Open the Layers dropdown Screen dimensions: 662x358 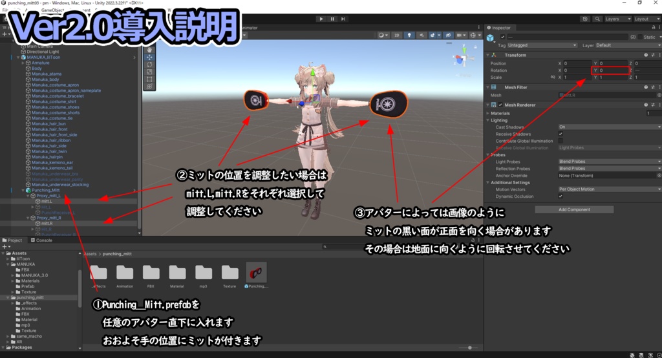[x=617, y=19]
